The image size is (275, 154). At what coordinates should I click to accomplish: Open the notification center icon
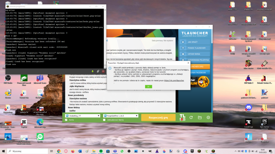coord(271,151)
